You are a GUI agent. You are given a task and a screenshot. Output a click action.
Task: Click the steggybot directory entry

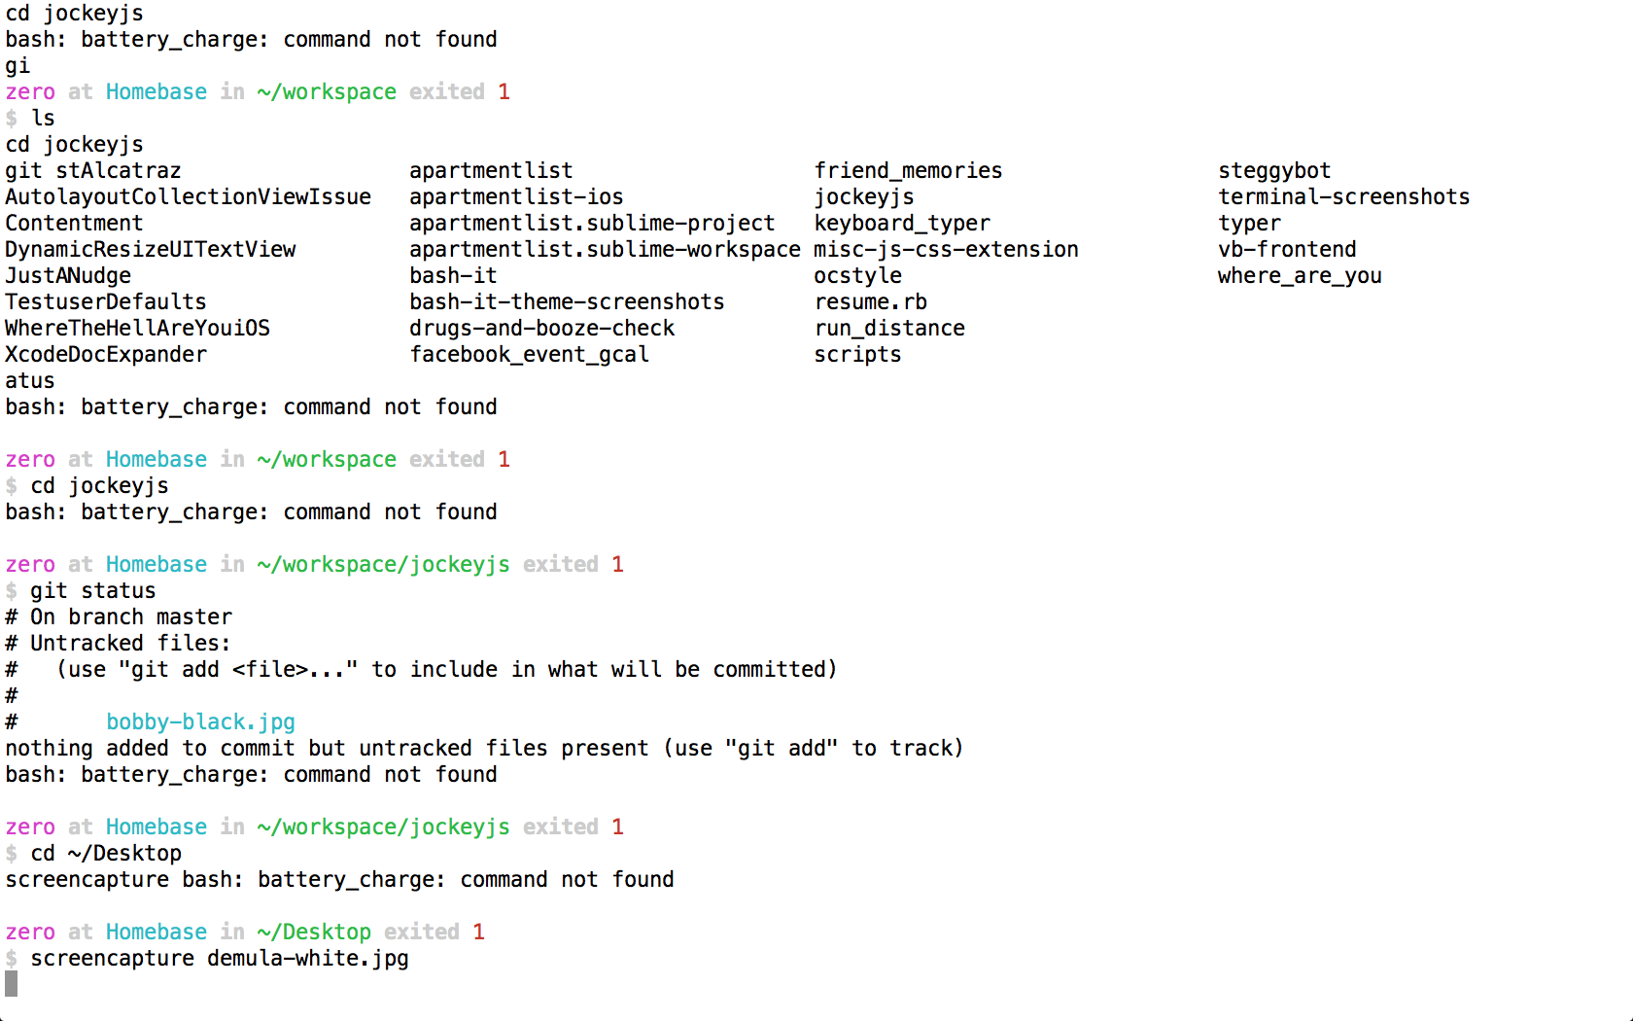click(x=1273, y=170)
